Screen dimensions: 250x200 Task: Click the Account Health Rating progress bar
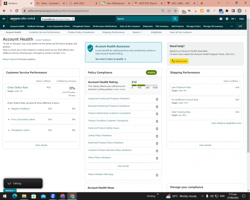[144, 85]
